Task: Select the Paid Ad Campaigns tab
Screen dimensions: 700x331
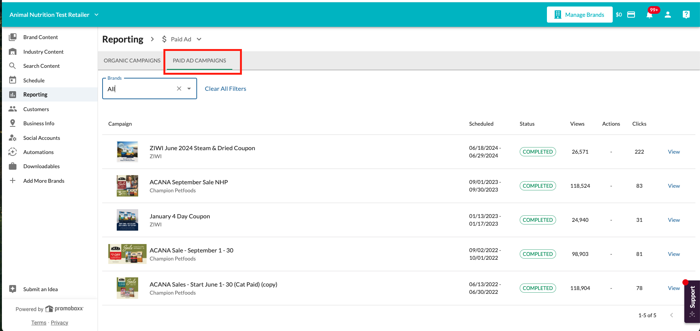Action: pos(199,61)
